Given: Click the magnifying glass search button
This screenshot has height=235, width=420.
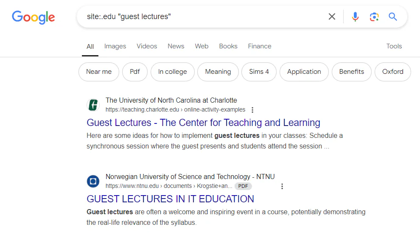Looking at the screenshot, I should 393,17.
